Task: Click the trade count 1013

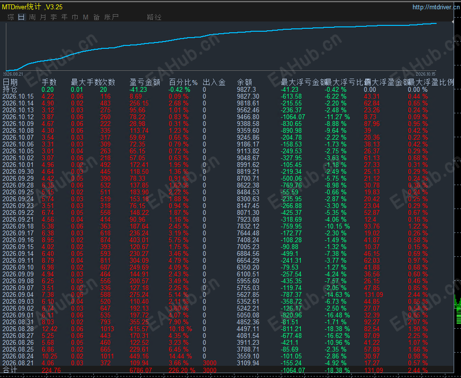Action: (x=107, y=329)
